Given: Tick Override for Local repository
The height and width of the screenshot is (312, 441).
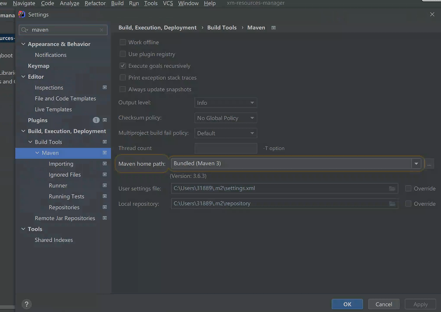Looking at the screenshot, I should pos(408,204).
